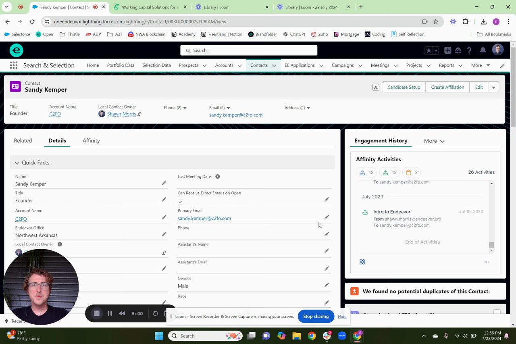Open the record actions dropdown beside Edit
Viewport: 516px width, 344px height.
(493, 87)
